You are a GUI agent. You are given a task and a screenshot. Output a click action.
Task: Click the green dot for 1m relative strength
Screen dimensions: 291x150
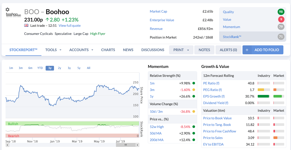coord(193,83)
